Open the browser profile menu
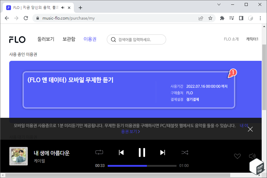 (x=251, y=18)
